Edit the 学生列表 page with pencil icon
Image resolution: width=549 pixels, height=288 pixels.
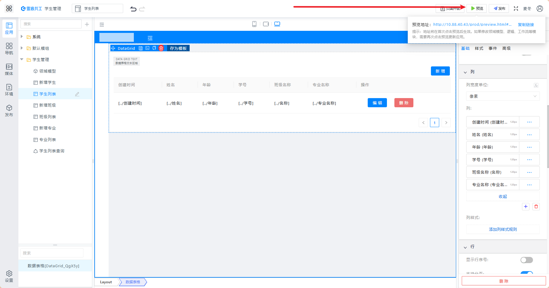click(77, 94)
